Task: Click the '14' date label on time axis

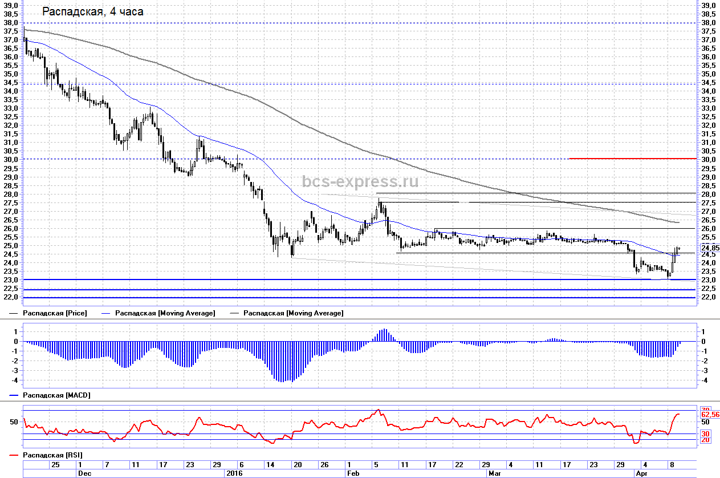Action: coord(271,464)
